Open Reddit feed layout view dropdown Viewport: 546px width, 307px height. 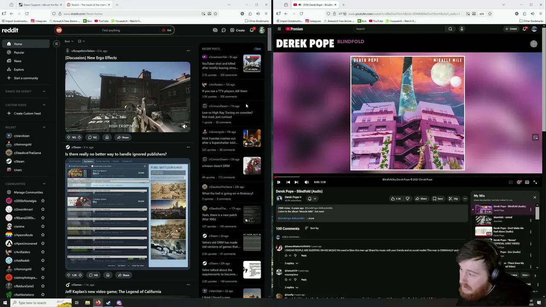coord(81,41)
